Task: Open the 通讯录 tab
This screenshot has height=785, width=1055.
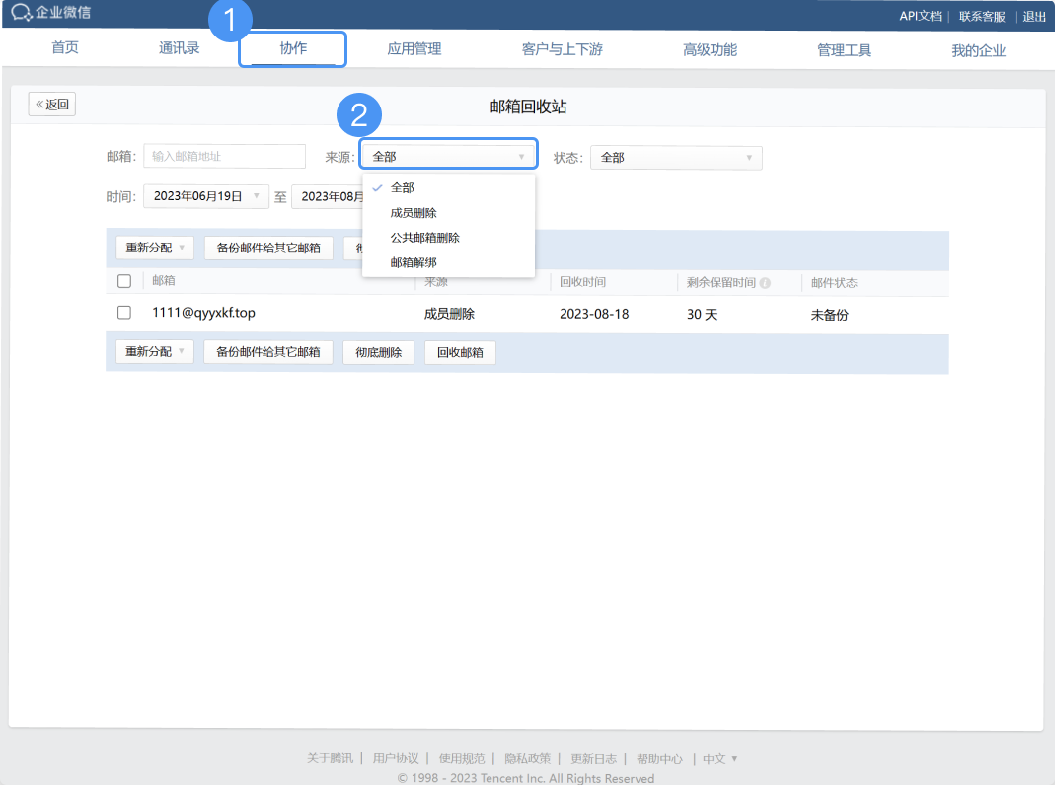Action: click(179, 46)
